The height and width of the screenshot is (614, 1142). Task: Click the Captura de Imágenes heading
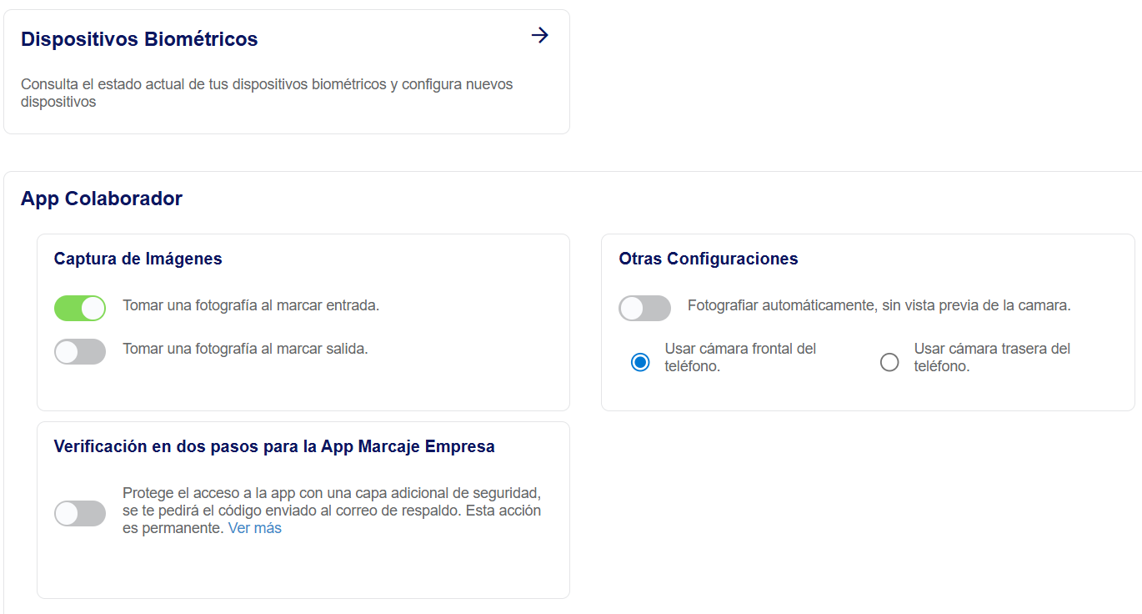coord(138,259)
